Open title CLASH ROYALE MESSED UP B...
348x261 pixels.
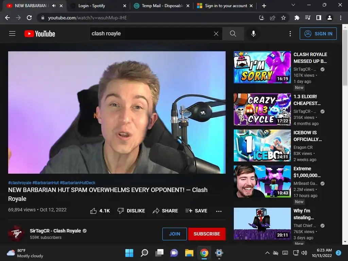310,58
